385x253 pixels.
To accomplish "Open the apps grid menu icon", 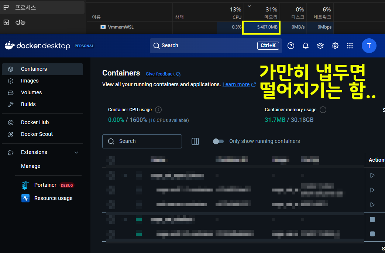I will (x=350, y=46).
